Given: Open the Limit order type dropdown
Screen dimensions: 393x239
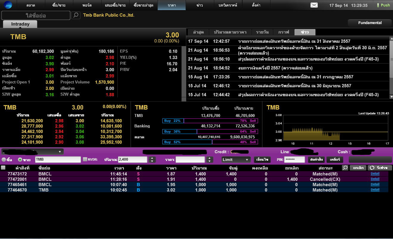Looking at the screenshot, I should tap(236, 160).
